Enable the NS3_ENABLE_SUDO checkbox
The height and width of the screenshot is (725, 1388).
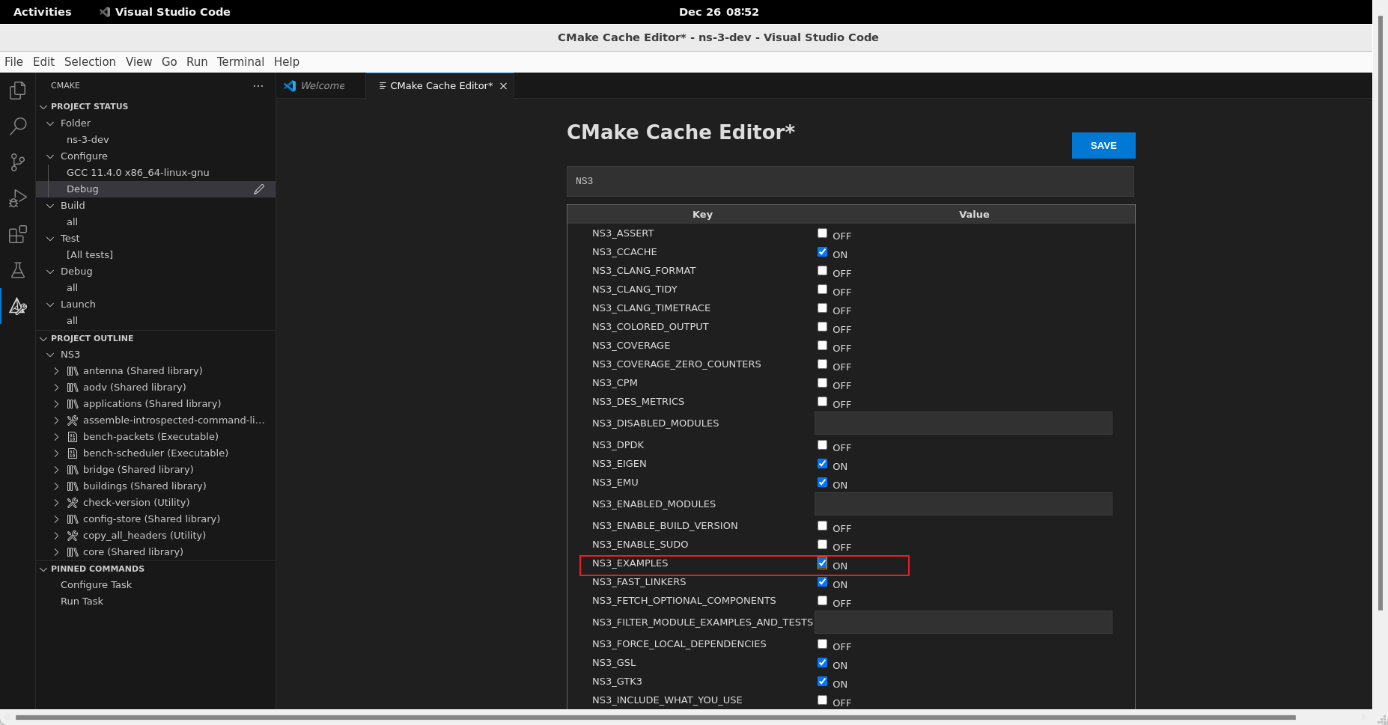click(822, 545)
